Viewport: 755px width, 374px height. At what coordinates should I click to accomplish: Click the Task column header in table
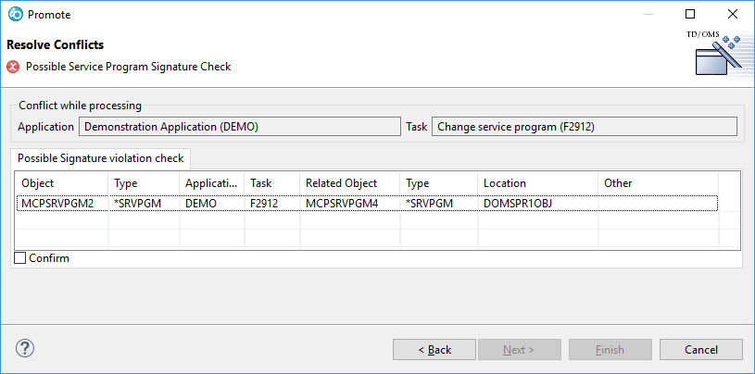click(x=271, y=183)
